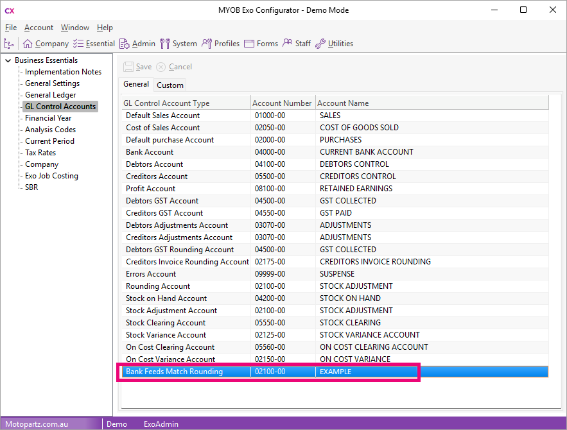Image resolution: width=567 pixels, height=430 pixels.
Task: Select the Profit Account row
Action: click(335, 189)
